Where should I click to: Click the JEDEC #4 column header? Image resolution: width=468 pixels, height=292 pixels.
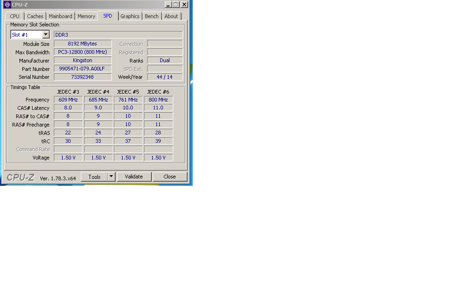pos(98,92)
